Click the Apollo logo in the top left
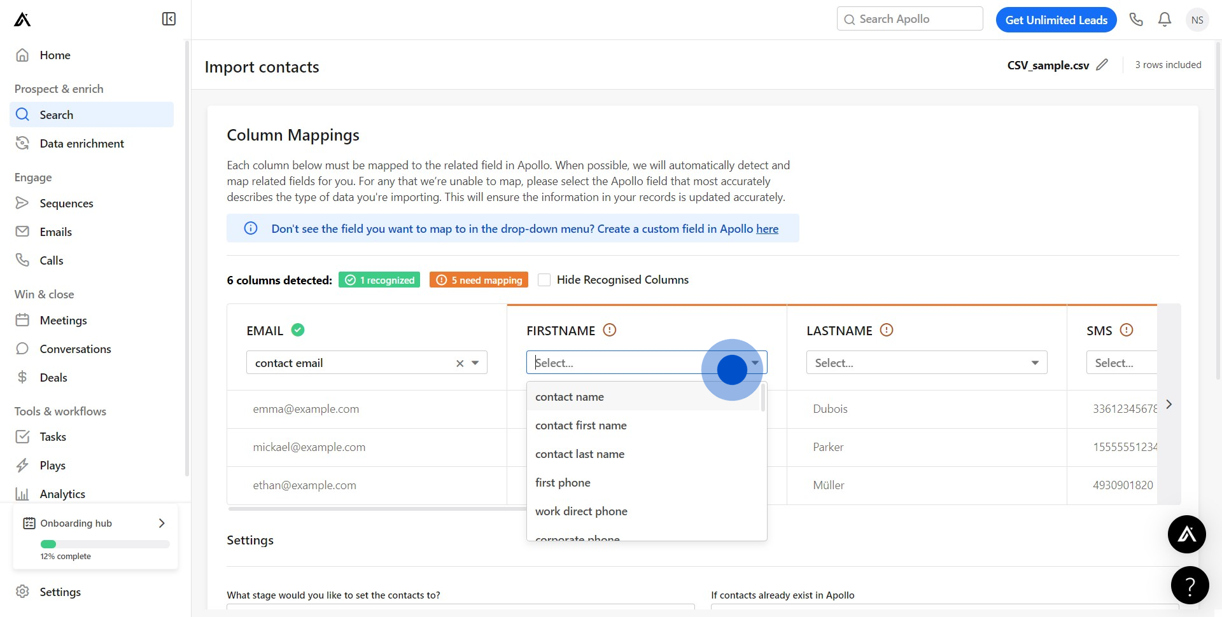Viewport: 1222px width, 617px height. [x=22, y=20]
